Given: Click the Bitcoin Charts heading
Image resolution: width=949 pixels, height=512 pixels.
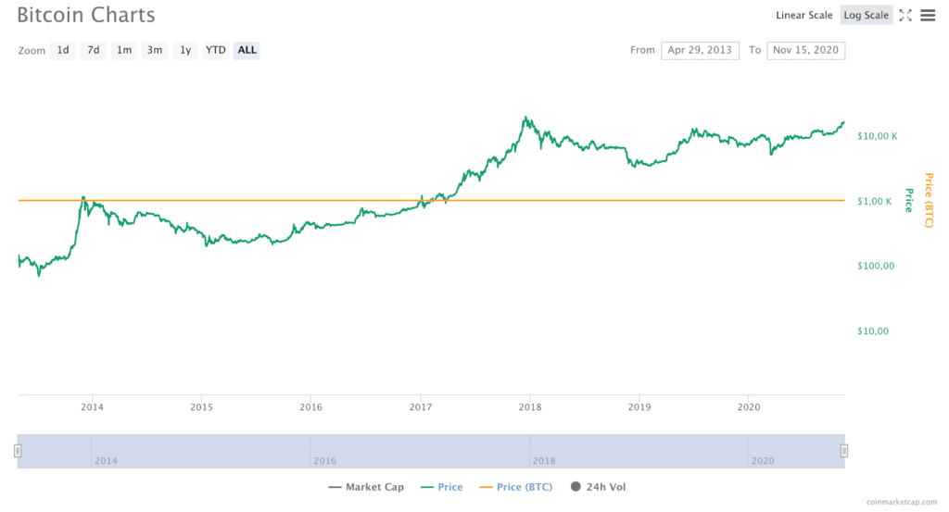Looking at the screenshot, I should [86, 15].
